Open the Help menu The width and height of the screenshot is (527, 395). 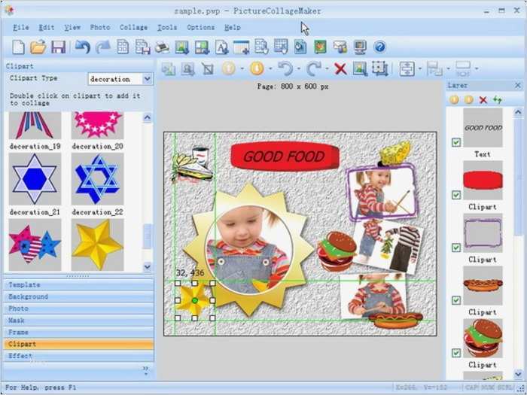(232, 28)
